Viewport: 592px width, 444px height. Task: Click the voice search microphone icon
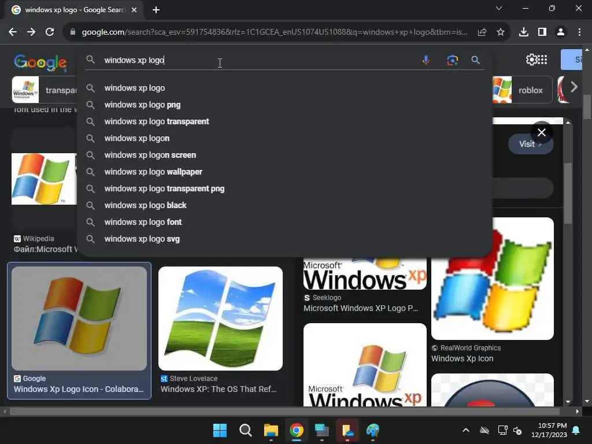pos(426,60)
